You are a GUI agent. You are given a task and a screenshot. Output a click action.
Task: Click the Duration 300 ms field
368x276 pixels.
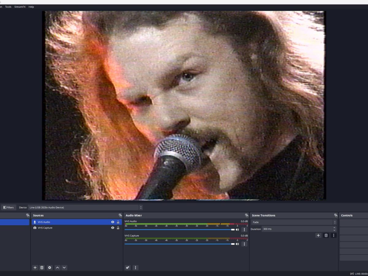297,229
